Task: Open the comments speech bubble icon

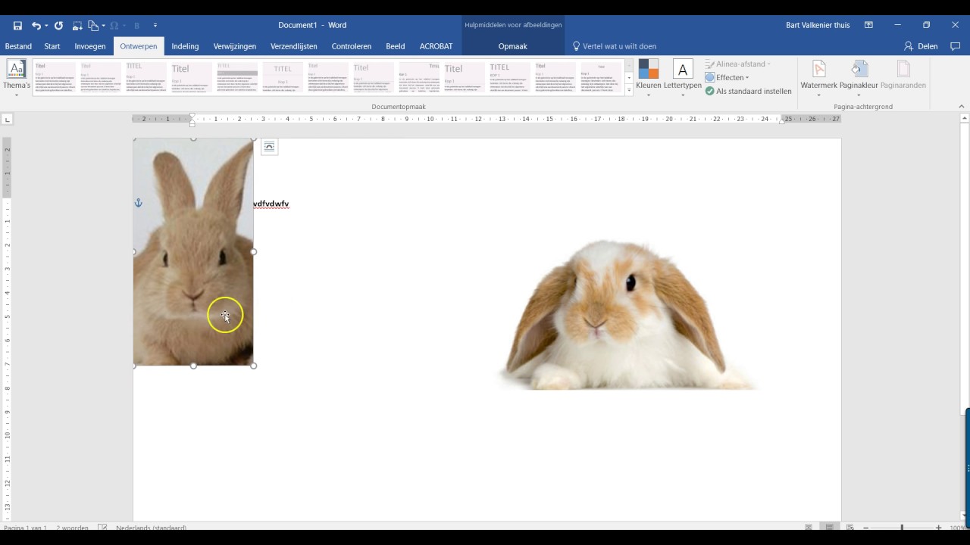Action: (x=955, y=46)
